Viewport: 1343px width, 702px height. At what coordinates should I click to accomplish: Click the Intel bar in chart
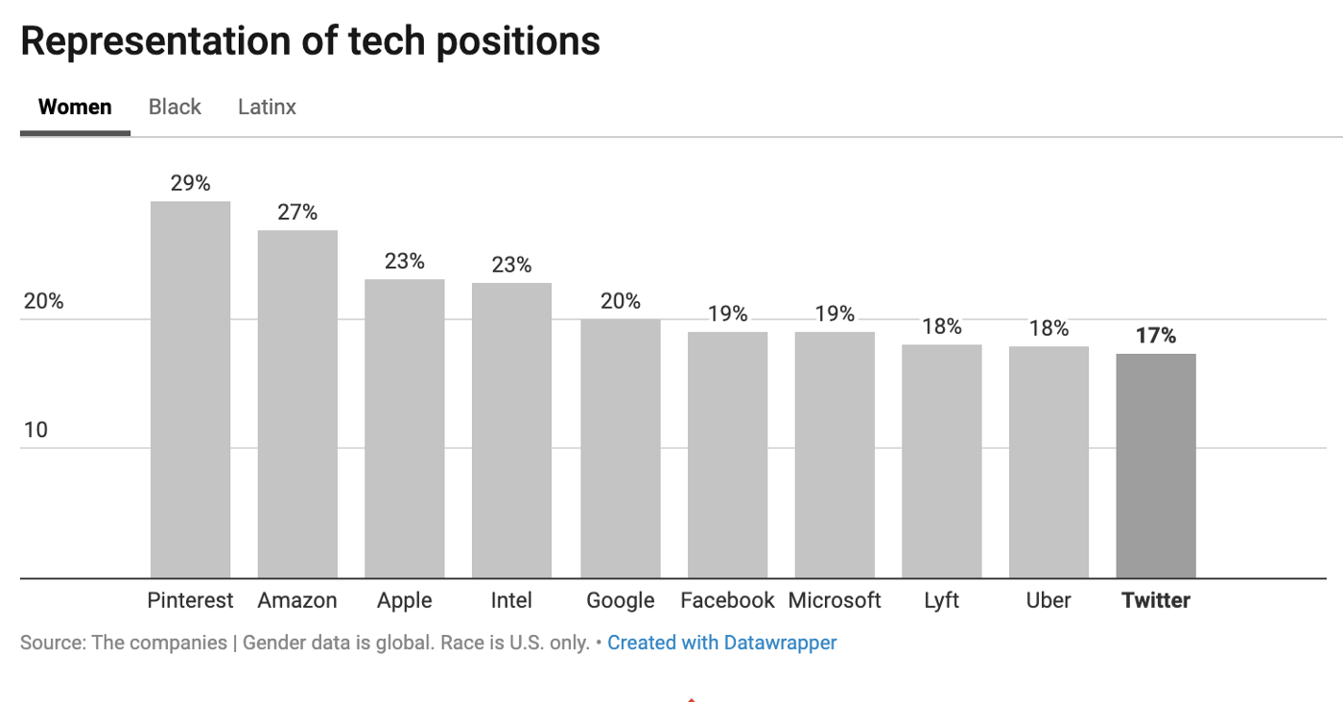point(511,430)
